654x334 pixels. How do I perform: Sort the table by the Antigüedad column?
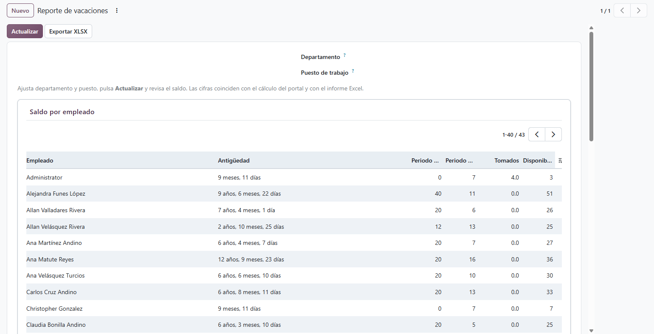(x=234, y=160)
